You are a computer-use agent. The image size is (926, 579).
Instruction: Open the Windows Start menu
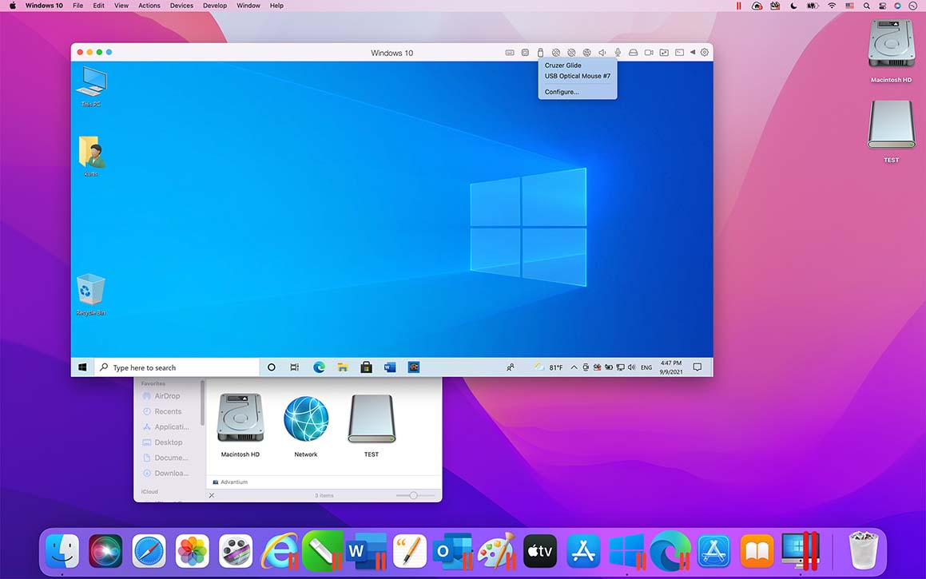coord(82,367)
